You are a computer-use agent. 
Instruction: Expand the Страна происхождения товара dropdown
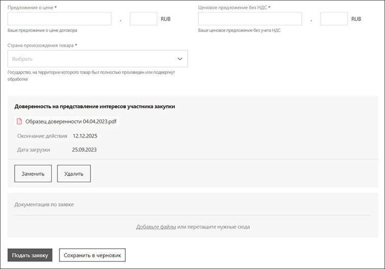(98, 59)
